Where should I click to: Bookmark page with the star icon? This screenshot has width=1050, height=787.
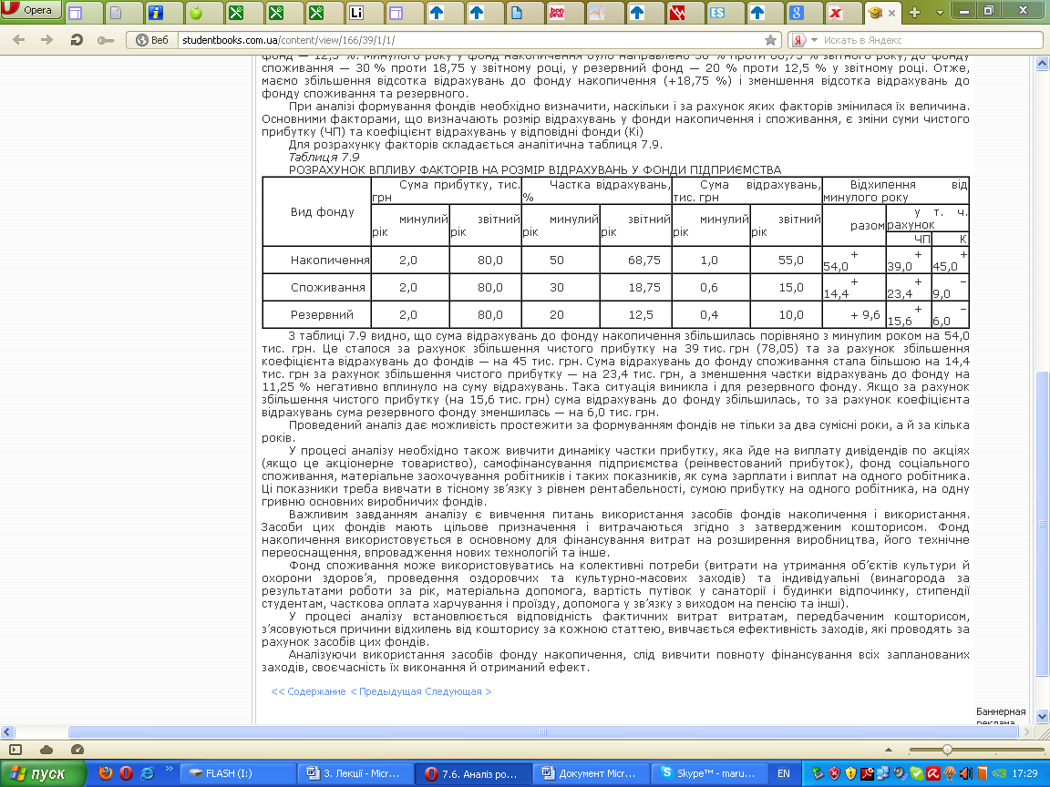[771, 40]
